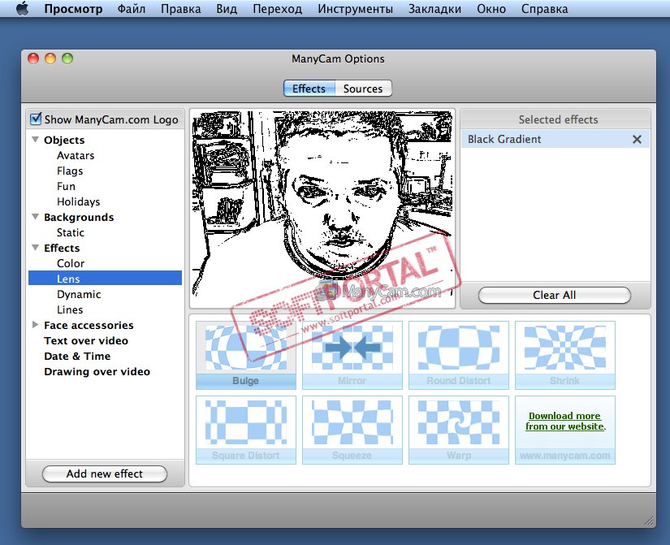Viewport: 670px width, 545px height.
Task: Collapse the Objects tree section
Action: (36, 140)
